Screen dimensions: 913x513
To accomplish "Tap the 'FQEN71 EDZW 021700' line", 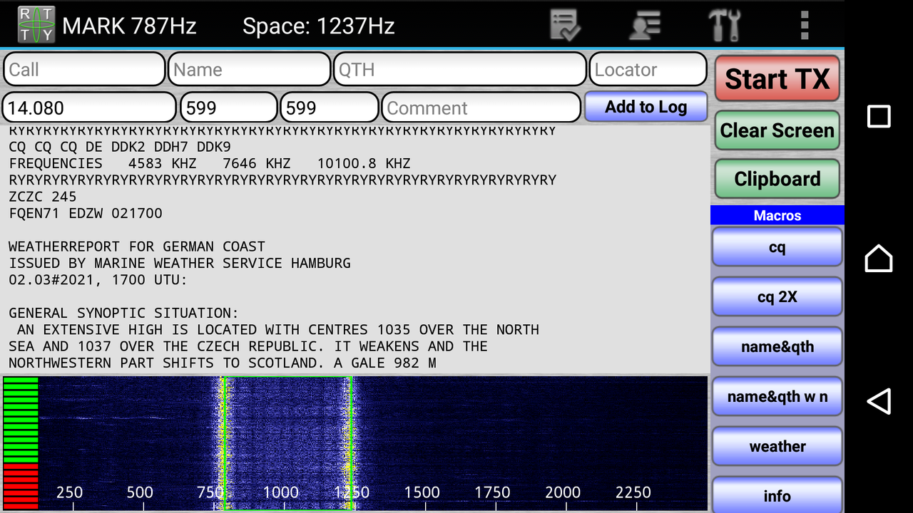I will [86, 213].
